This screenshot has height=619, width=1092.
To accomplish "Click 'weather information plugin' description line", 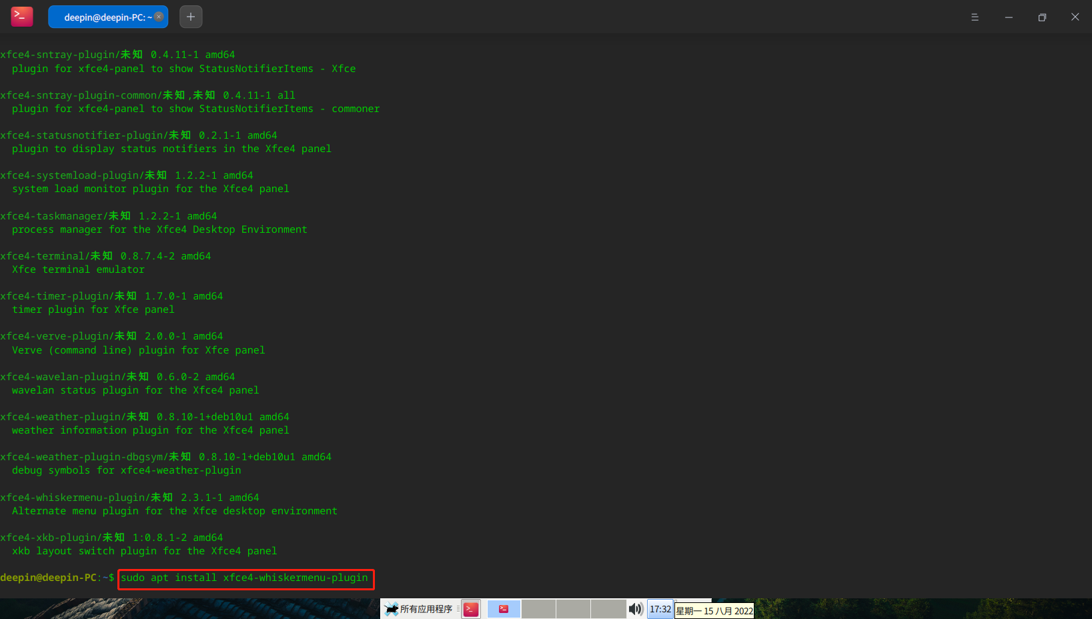I will 151,430.
